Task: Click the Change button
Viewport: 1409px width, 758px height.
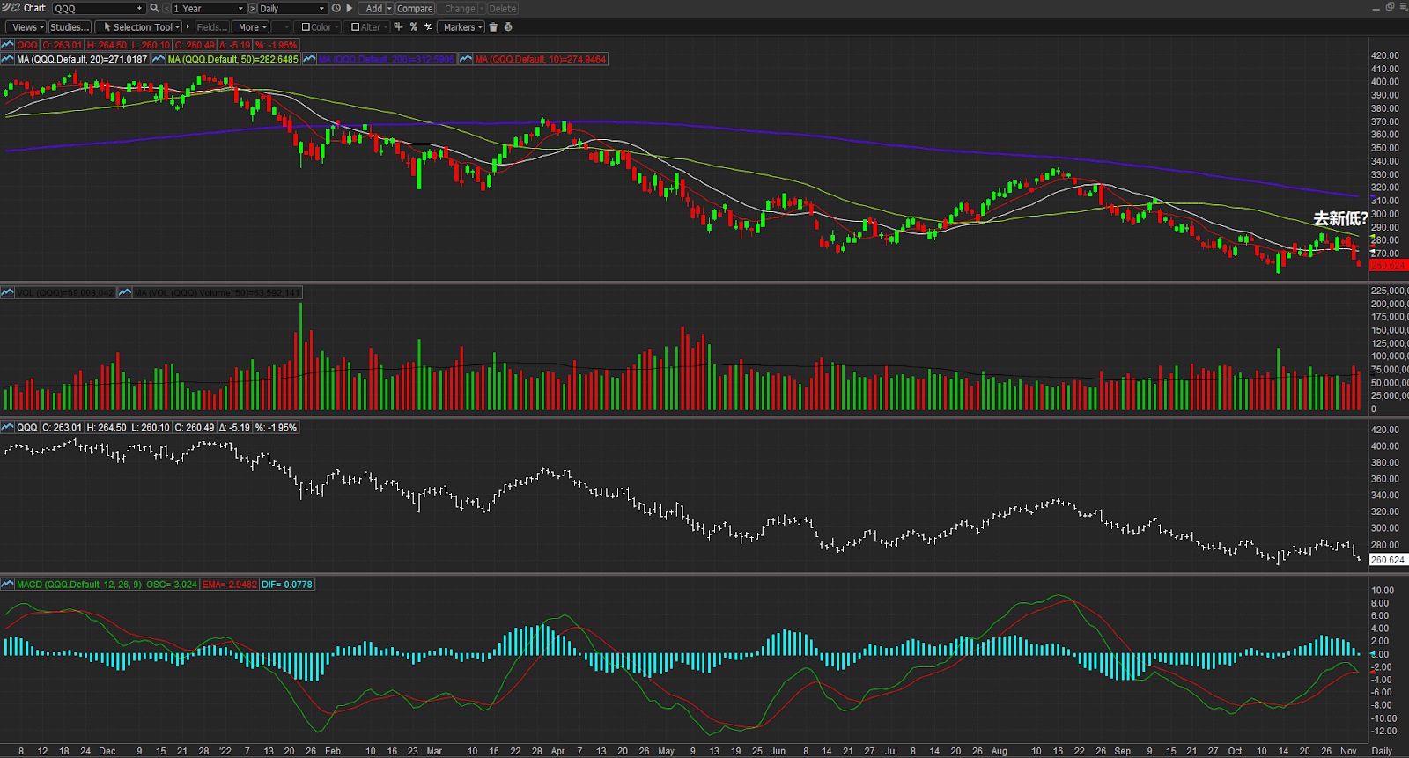Action: coord(459,9)
